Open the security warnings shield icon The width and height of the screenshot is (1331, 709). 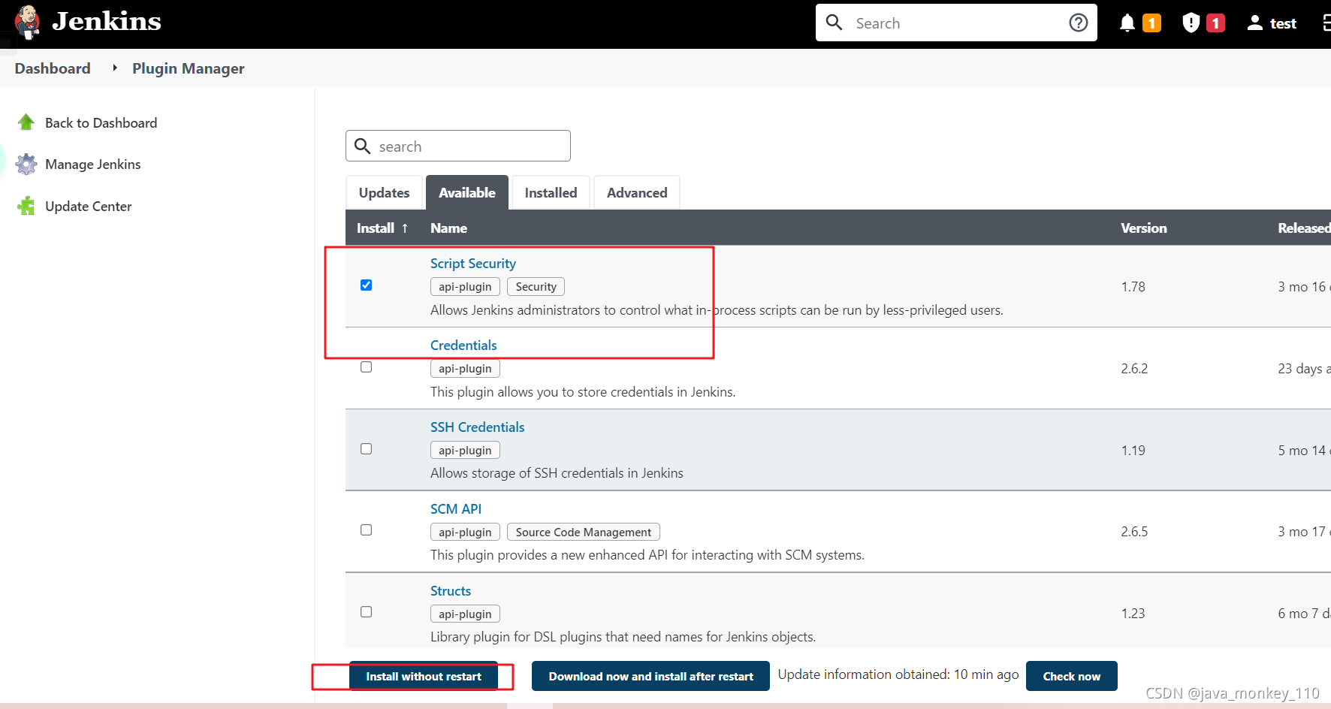coord(1191,23)
